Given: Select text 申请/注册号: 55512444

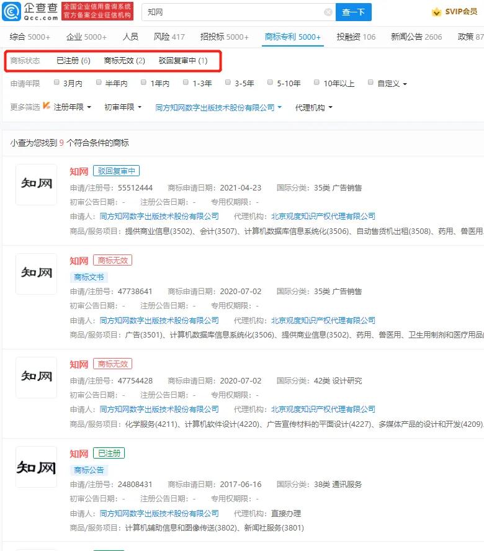Looking at the screenshot, I should tap(111, 188).
